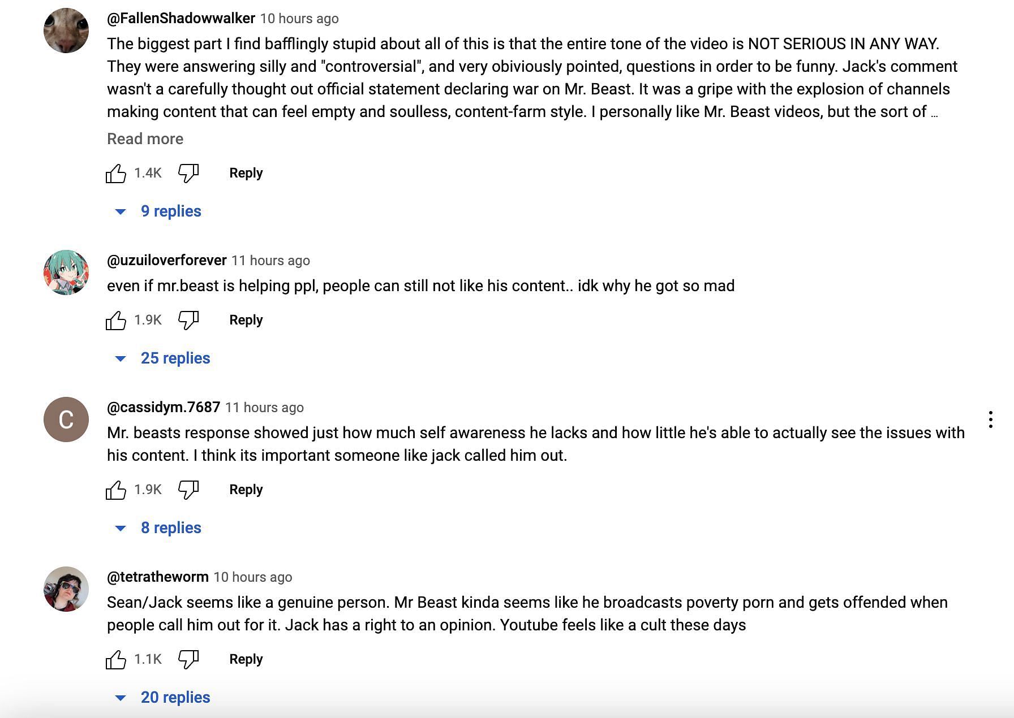Like the @tetratheworm comment
This screenshot has height=718, width=1014.
(116, 659)
